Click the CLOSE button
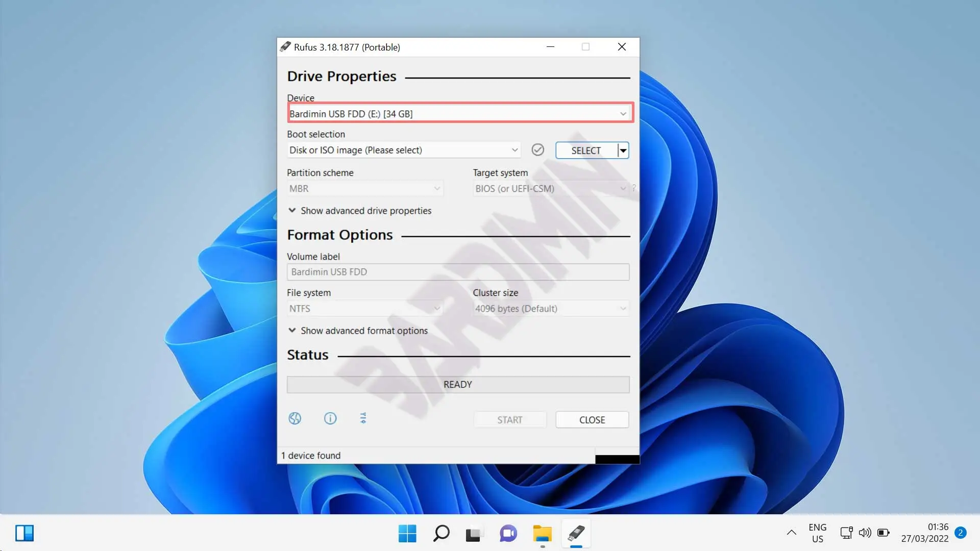The width and height of the screenshot is (980, 551). tap(592, 420)
